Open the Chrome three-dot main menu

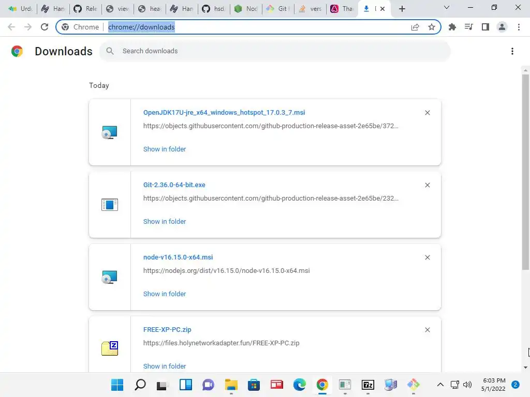click(519, 27)
